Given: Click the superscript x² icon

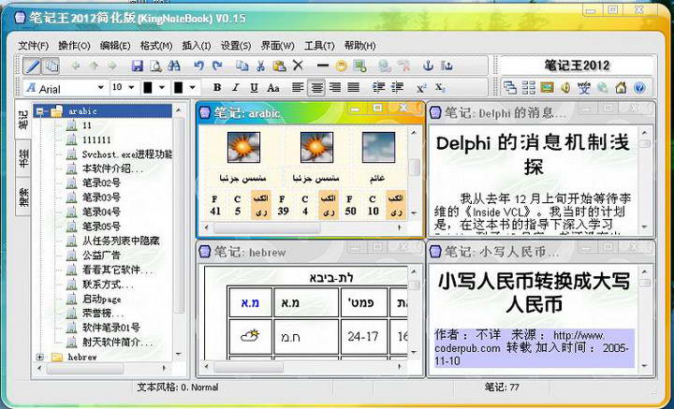Looking at the screenshot, I should 421,88.
